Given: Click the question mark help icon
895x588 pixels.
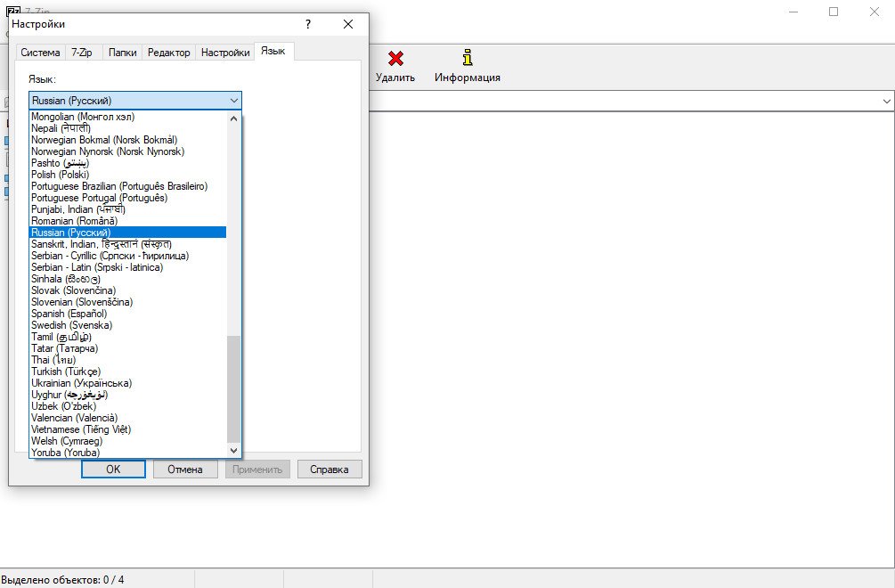Looking at the screenshot, I should tap(308, 24).
